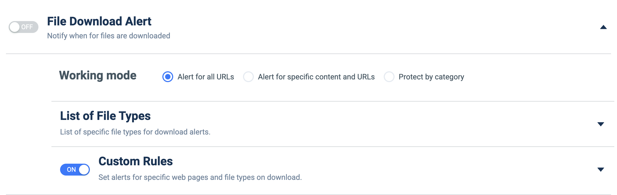Click the 'Protect by category' label text
617x195 pixels.
(431, 77)
